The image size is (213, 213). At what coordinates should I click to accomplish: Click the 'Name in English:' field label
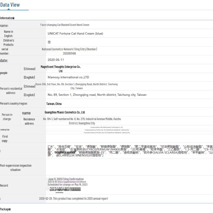coord(9,34)
